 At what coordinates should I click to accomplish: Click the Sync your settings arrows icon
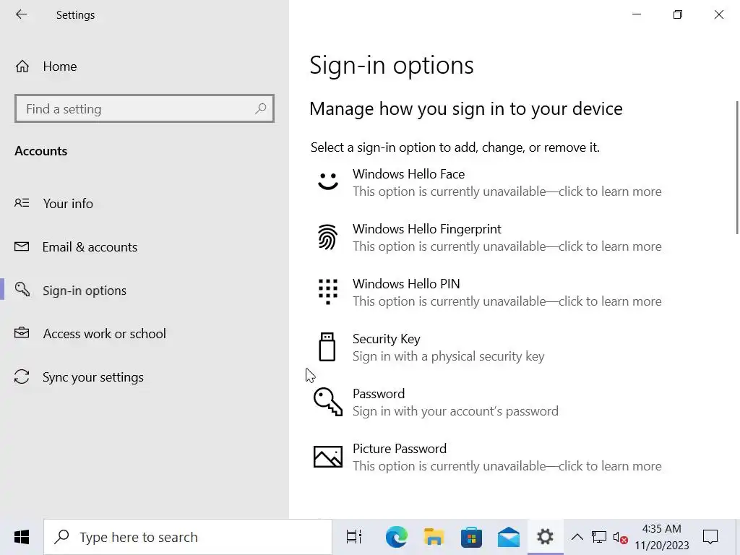pos(22,377)
